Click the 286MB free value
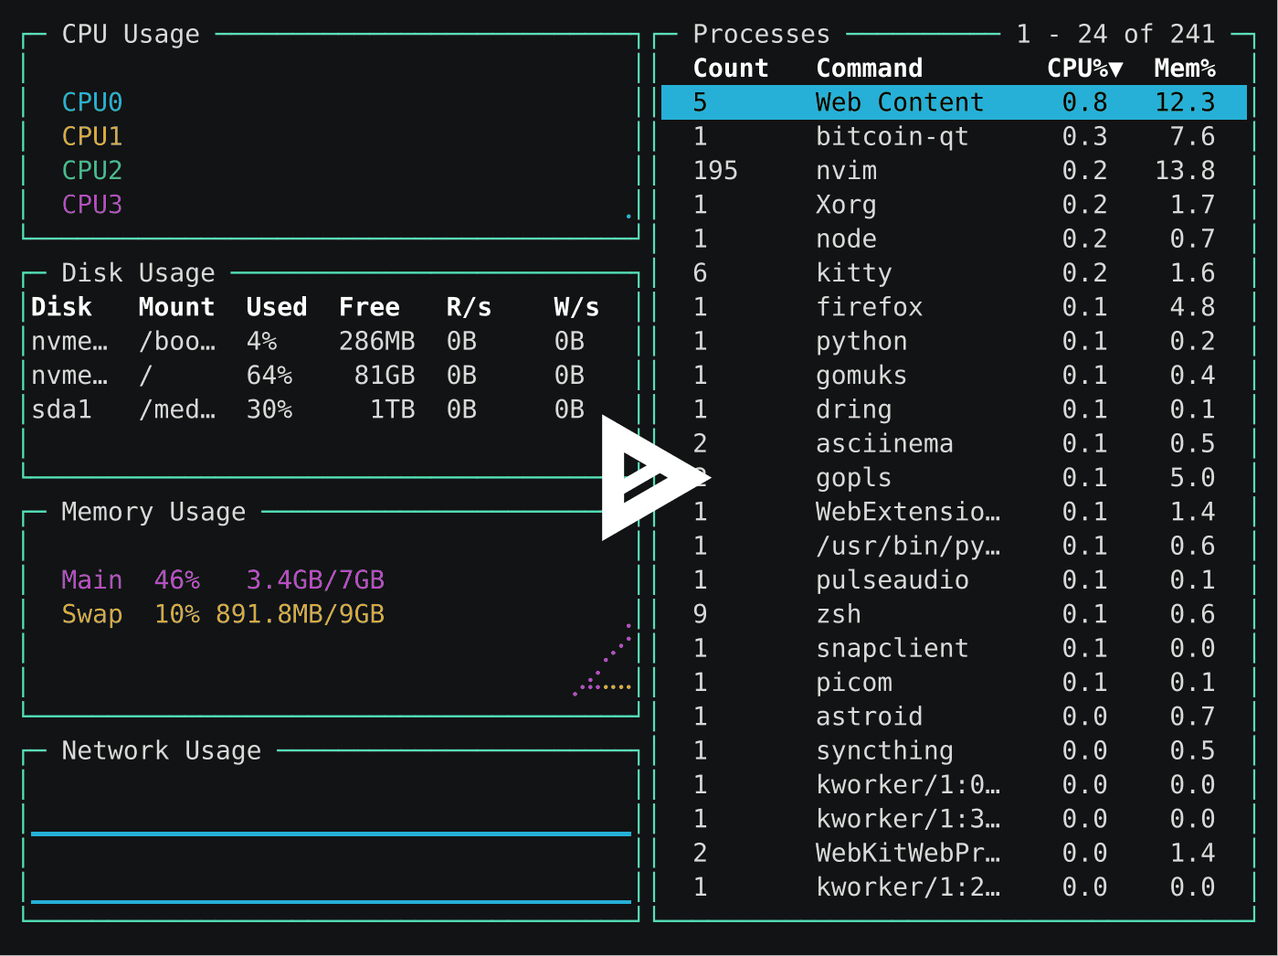1278x956 pixels. [x=376, y=341]
